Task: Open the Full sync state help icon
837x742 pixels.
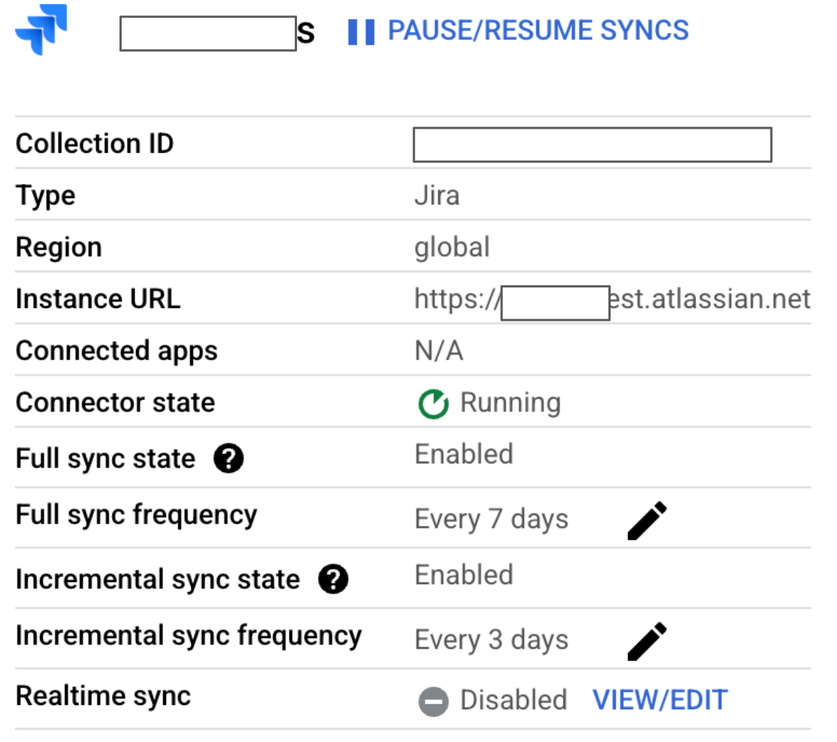Action: pyautogui.click(x=228, y=458)
